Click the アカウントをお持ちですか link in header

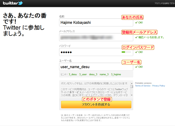pos(165,3)
